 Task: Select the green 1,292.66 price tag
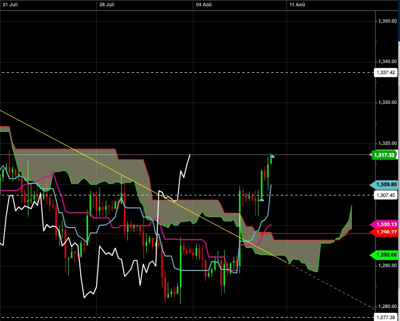pos(385,254)
